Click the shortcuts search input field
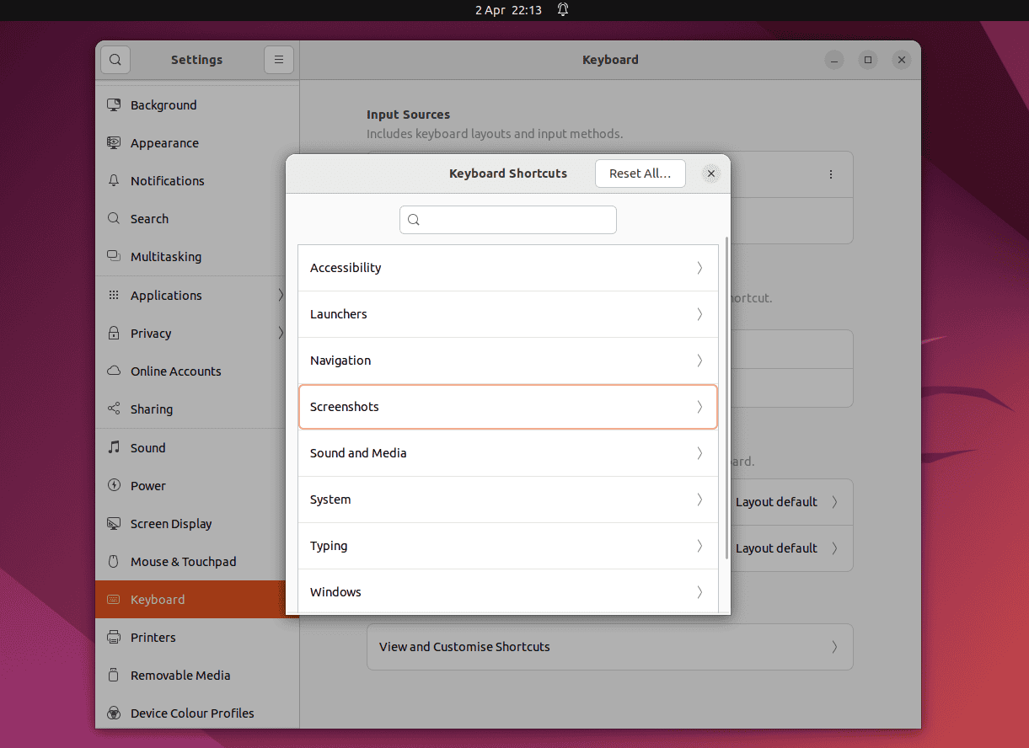The width and height of the screenshot is (1029, 748). coord(508,220)
